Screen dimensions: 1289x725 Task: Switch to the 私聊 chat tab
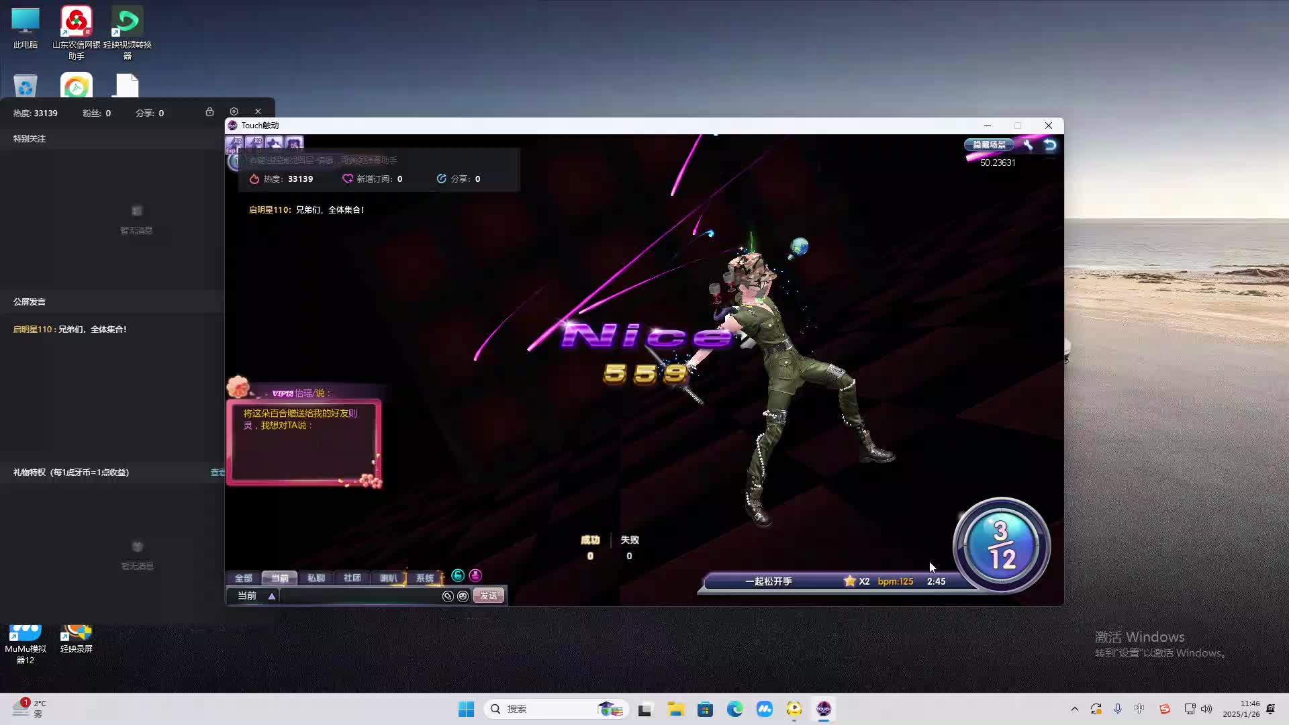coord(316,578)
